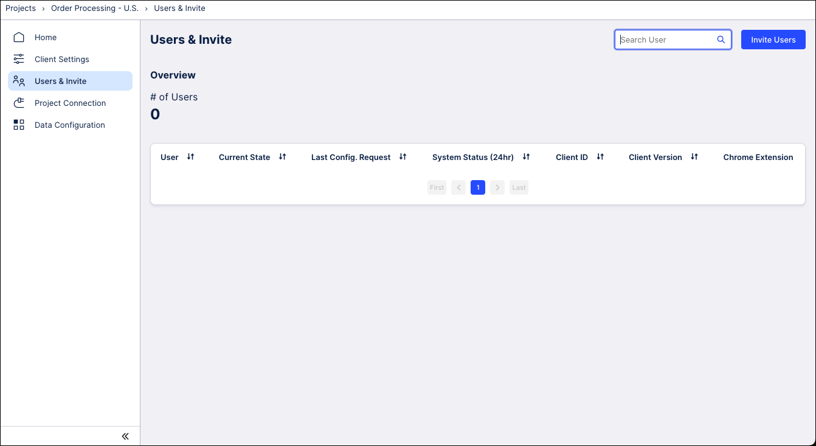Viewport: 816px width, 446px height.
Task: Click the Invite Users button
Action: (773, 40)
